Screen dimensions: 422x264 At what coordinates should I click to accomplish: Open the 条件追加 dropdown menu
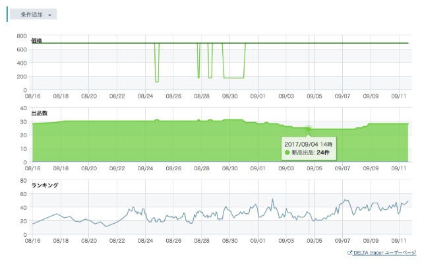32,15
